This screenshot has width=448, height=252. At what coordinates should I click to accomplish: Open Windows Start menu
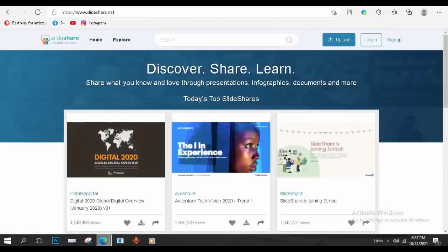tap(7, 241)
